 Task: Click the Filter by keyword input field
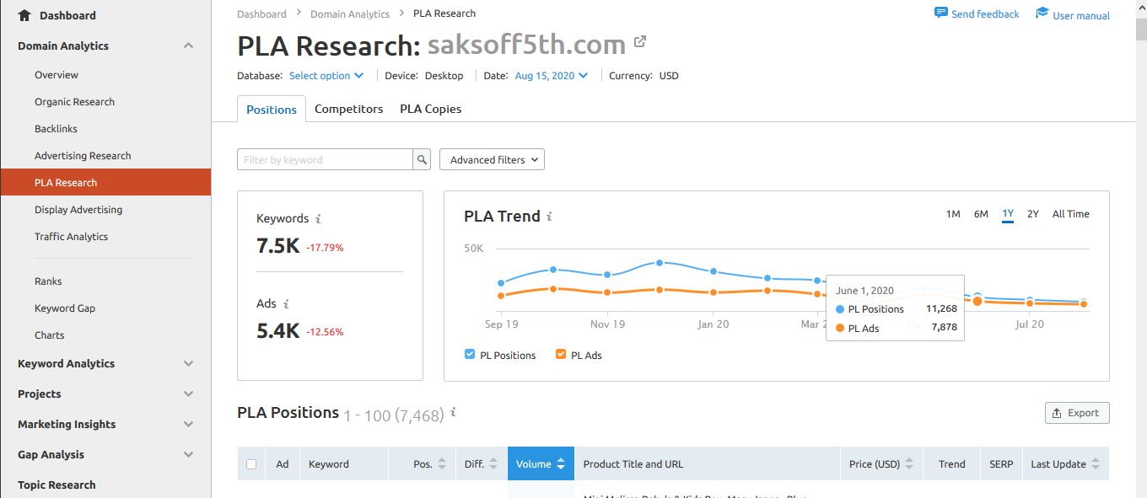[325, 159]
